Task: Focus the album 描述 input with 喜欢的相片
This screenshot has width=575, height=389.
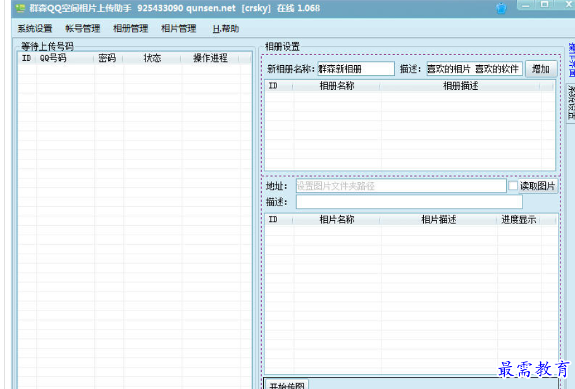Action: click(474, 69)
